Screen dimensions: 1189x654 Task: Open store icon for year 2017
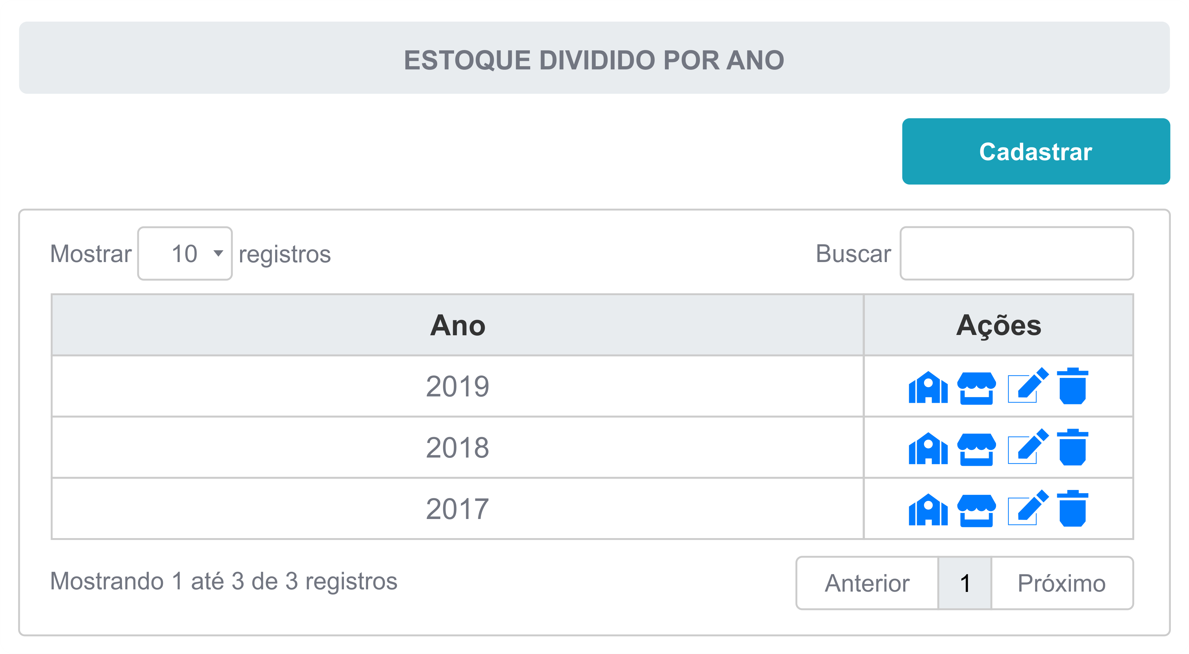pyautogui.click(x=976, y=510)
